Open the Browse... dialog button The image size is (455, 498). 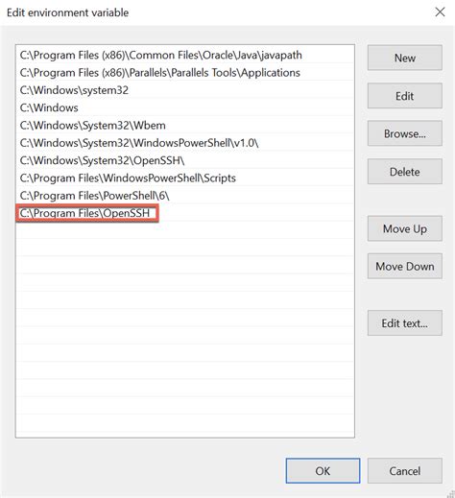pyautogui.click(x=405, y=133)
